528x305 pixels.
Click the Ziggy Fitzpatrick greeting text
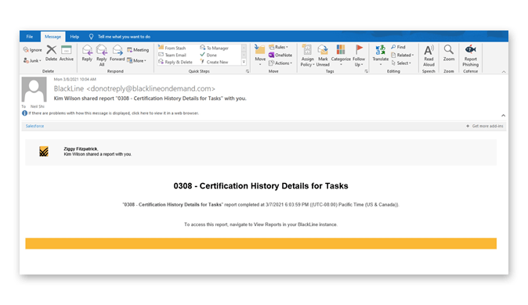click(81, 149)
